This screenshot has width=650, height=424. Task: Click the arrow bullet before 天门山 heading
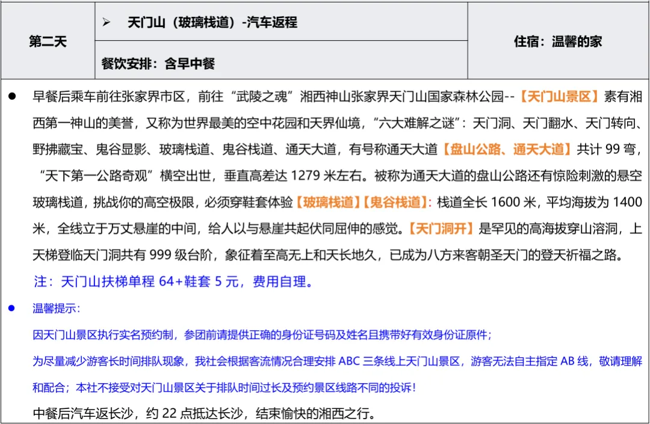pyautogui.click(x=107, y=22)
